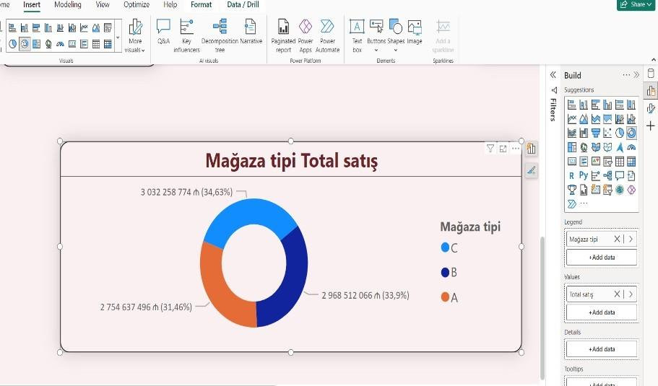The image size is (658, 386).
Task: Insert line chart from the ribbon gallery
Action: click(84, 27)
